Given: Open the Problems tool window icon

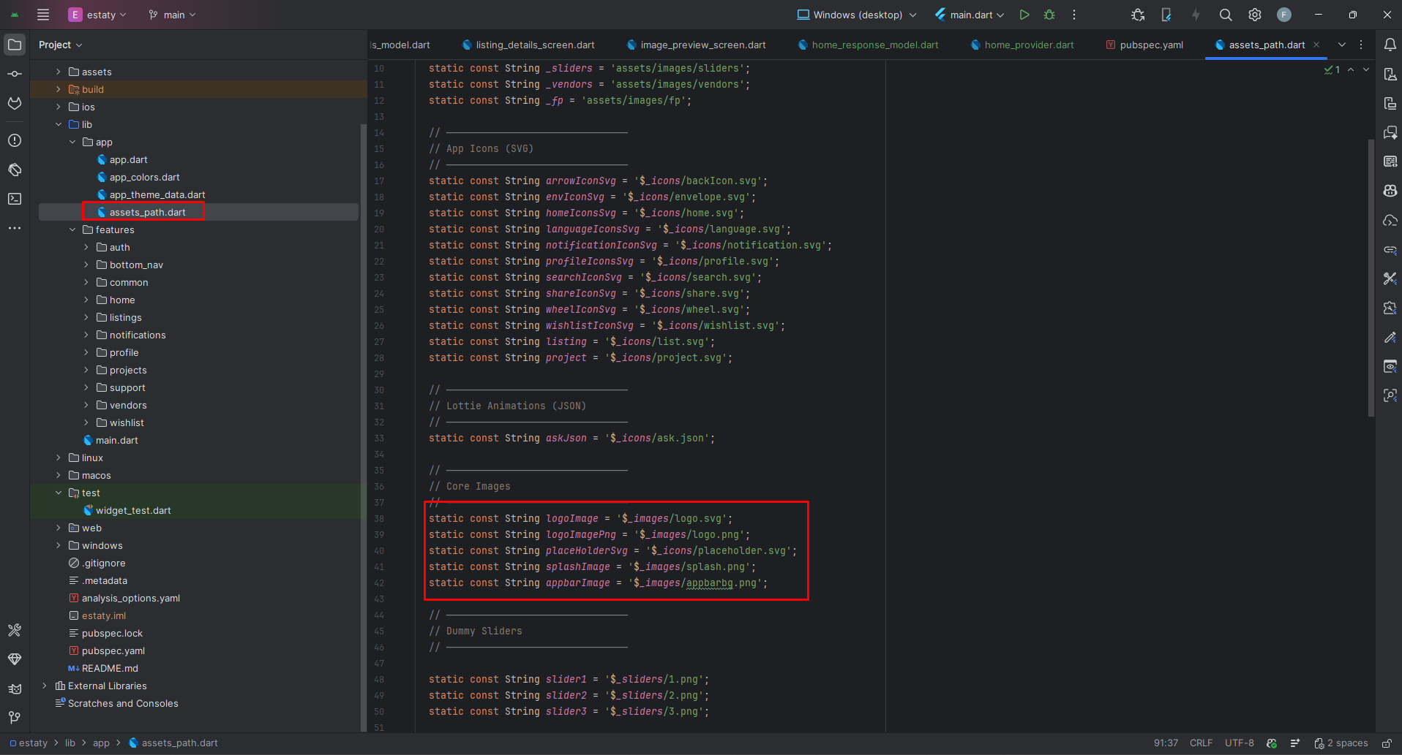Looking at the screenshot, I should pos(15,140).
